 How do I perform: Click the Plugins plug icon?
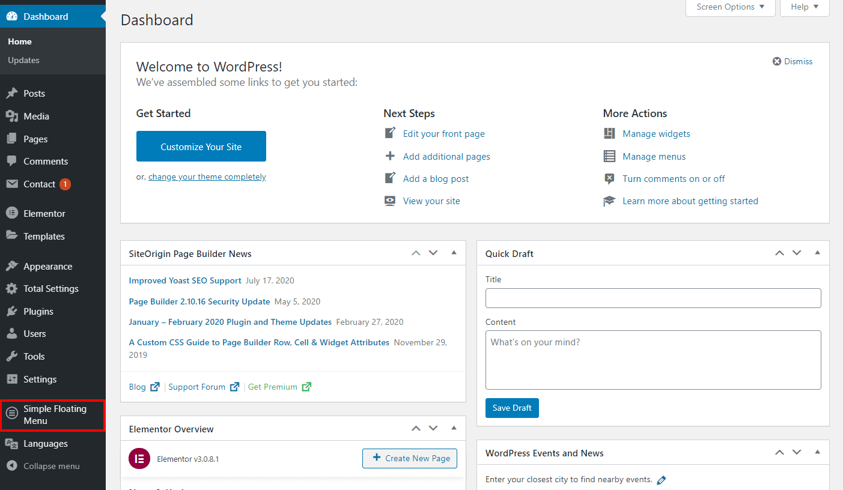(x=12, y=312)
